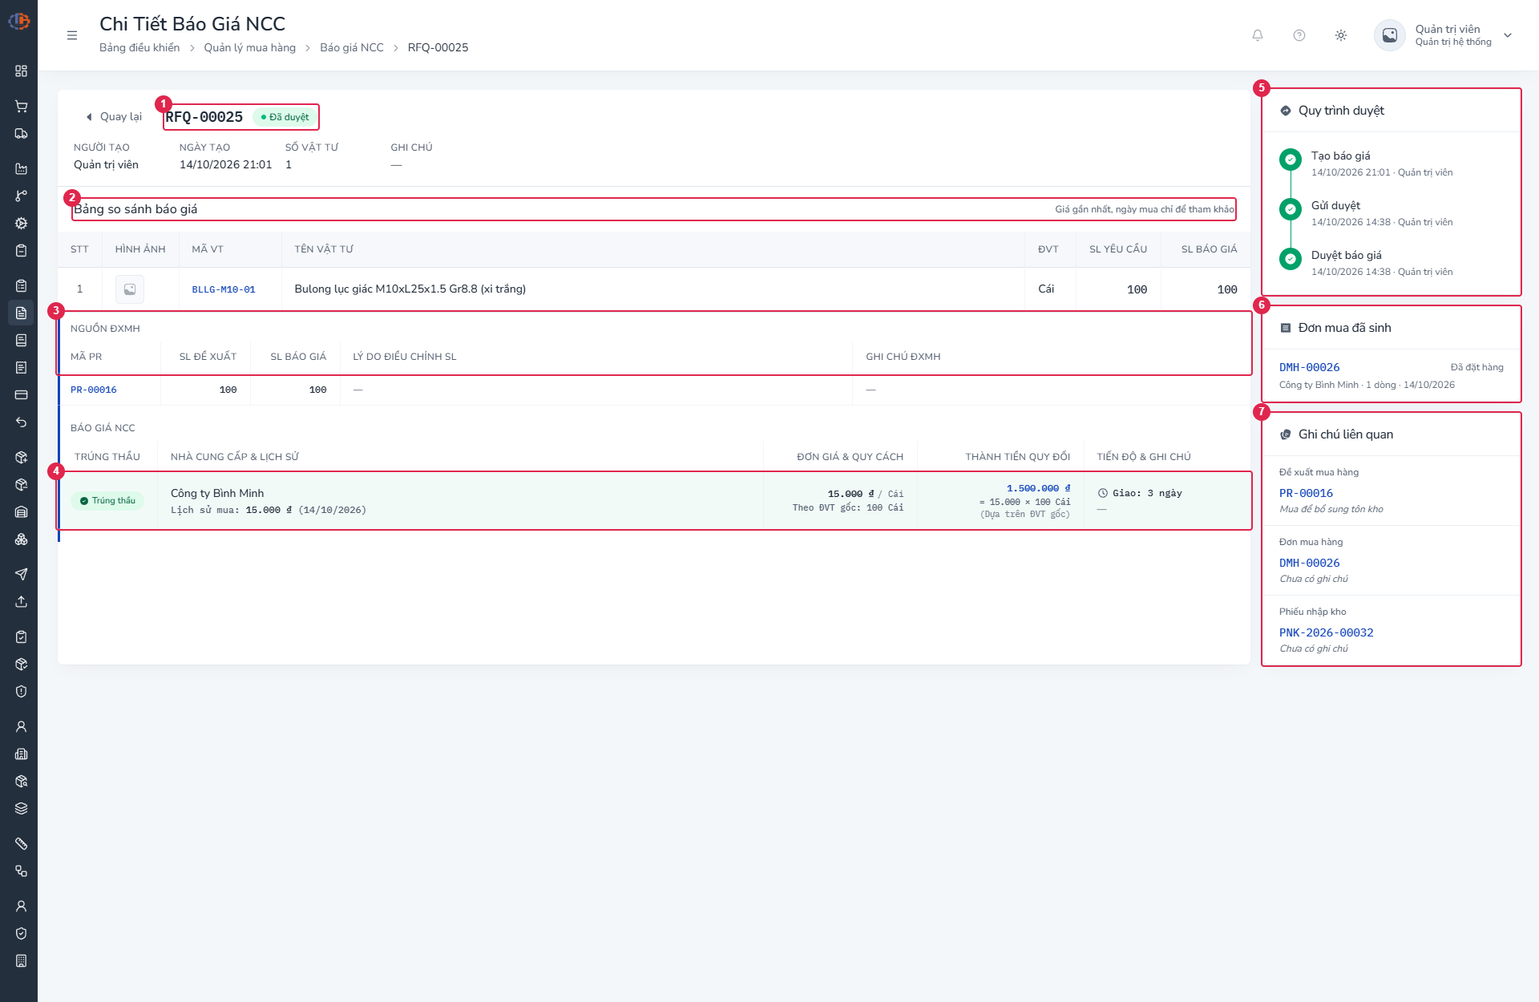Screen dimensions: 1539x1002
Task: Open warehouse receipt PNK-2026-00032
Action: click(x=1327, y=632)
